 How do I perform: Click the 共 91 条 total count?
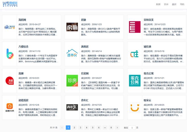click(x=54, y=127)
